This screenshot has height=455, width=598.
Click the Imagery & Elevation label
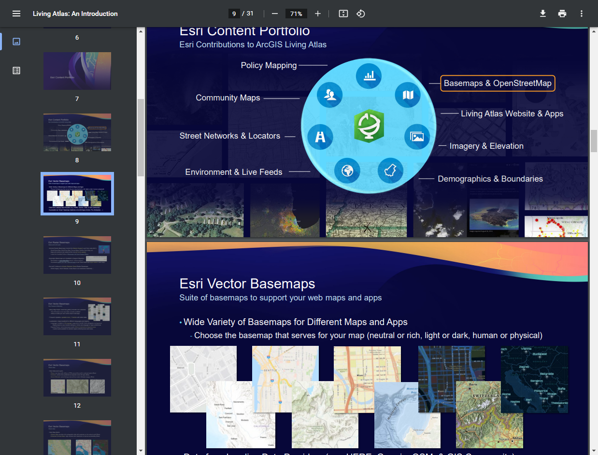click(x=486, y=146)
